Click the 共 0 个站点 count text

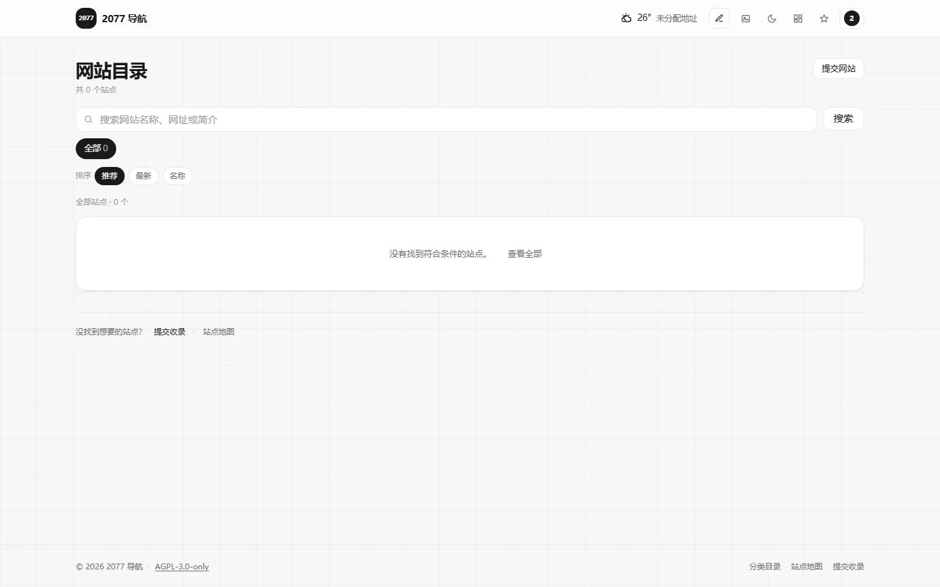(x=96, y=90)
